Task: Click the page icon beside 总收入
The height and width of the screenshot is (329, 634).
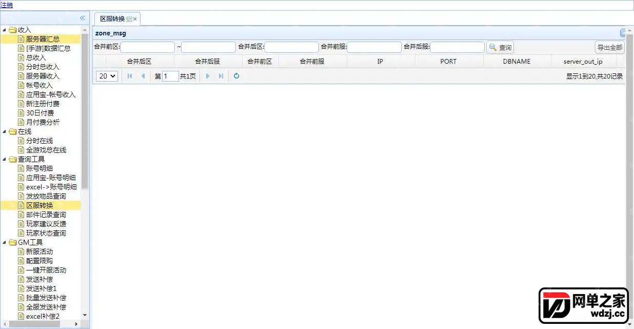Action: [x=21, y=57]
